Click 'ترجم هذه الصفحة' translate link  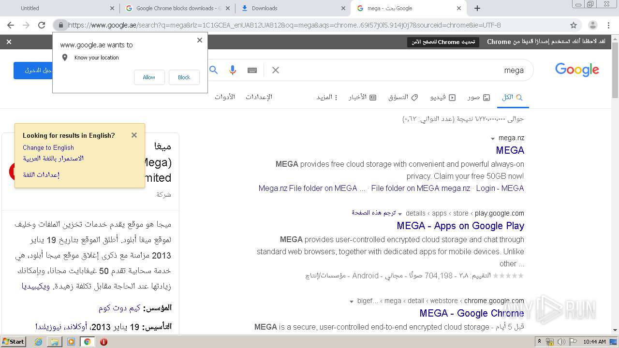[x=374, y=213]
